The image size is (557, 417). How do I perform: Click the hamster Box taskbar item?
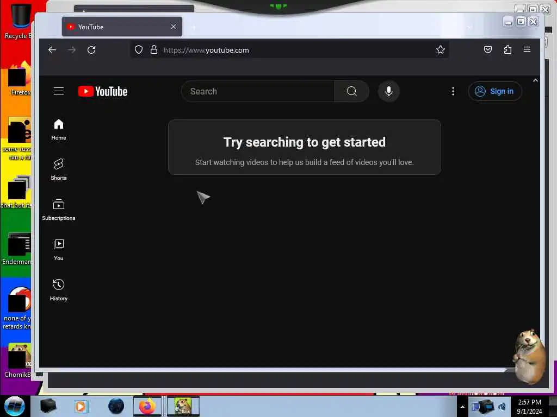click(183, 406)
